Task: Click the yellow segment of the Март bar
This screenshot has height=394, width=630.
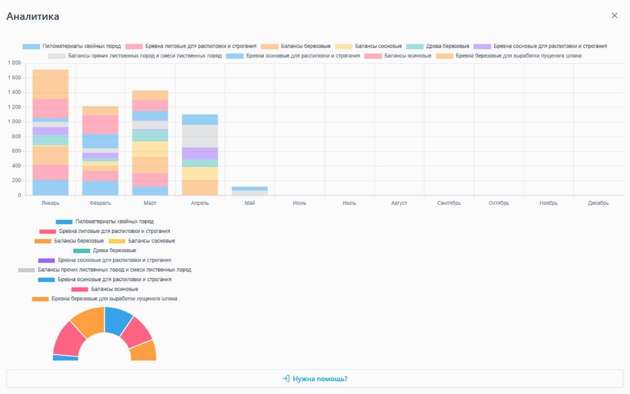Action: pos(150,149)
